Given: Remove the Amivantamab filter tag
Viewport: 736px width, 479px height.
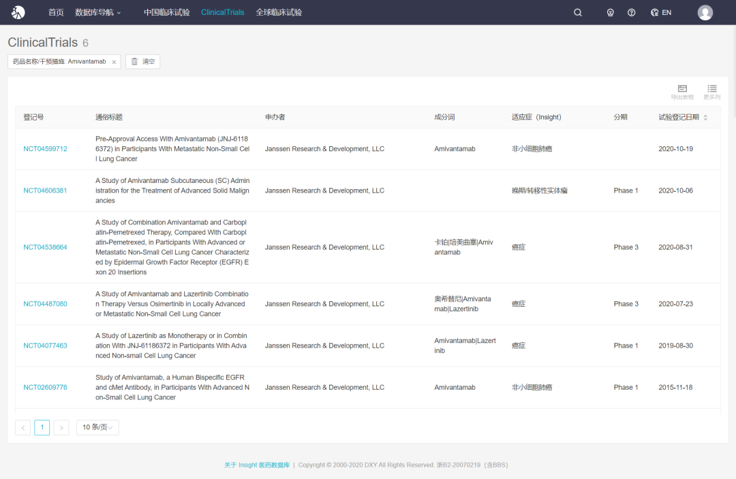Looking at the screenshot, I should [x=114, y=62].
